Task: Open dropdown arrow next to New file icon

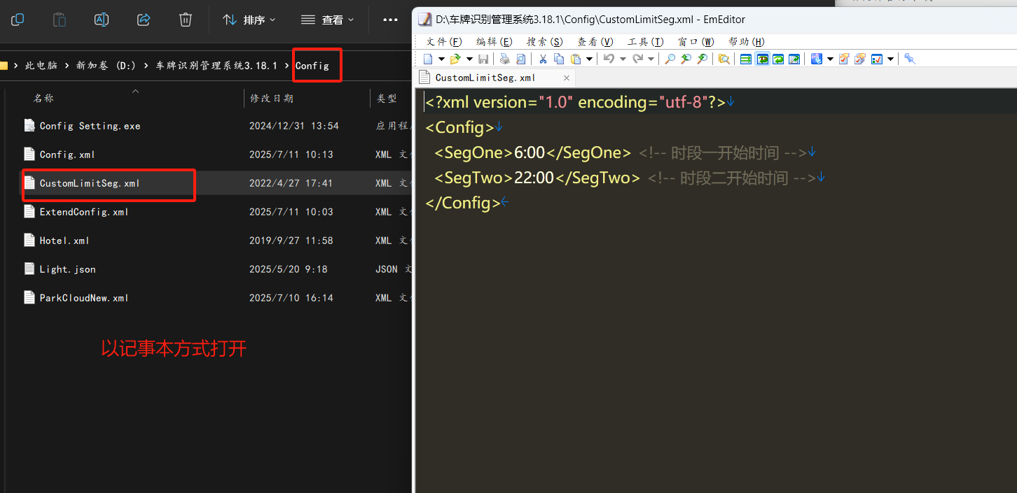Action: pos(441,59)
